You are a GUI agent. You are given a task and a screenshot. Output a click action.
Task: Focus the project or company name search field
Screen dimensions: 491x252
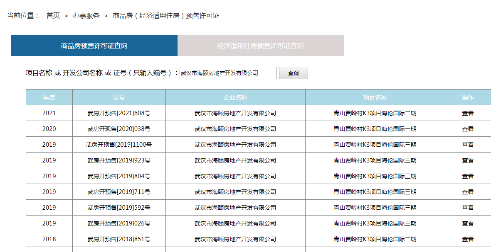point(228,73)
